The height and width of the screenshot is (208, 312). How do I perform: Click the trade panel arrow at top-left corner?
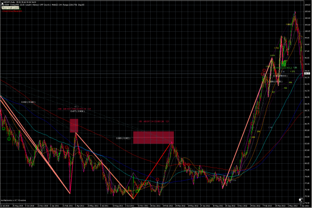click(x=2, y=3)
